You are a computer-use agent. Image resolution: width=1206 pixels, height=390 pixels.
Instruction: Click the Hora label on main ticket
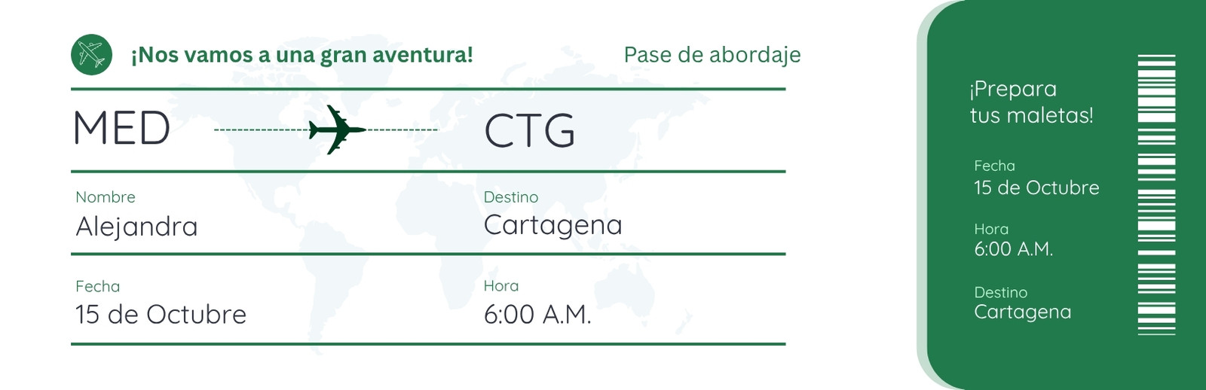(x=501, y=285)
